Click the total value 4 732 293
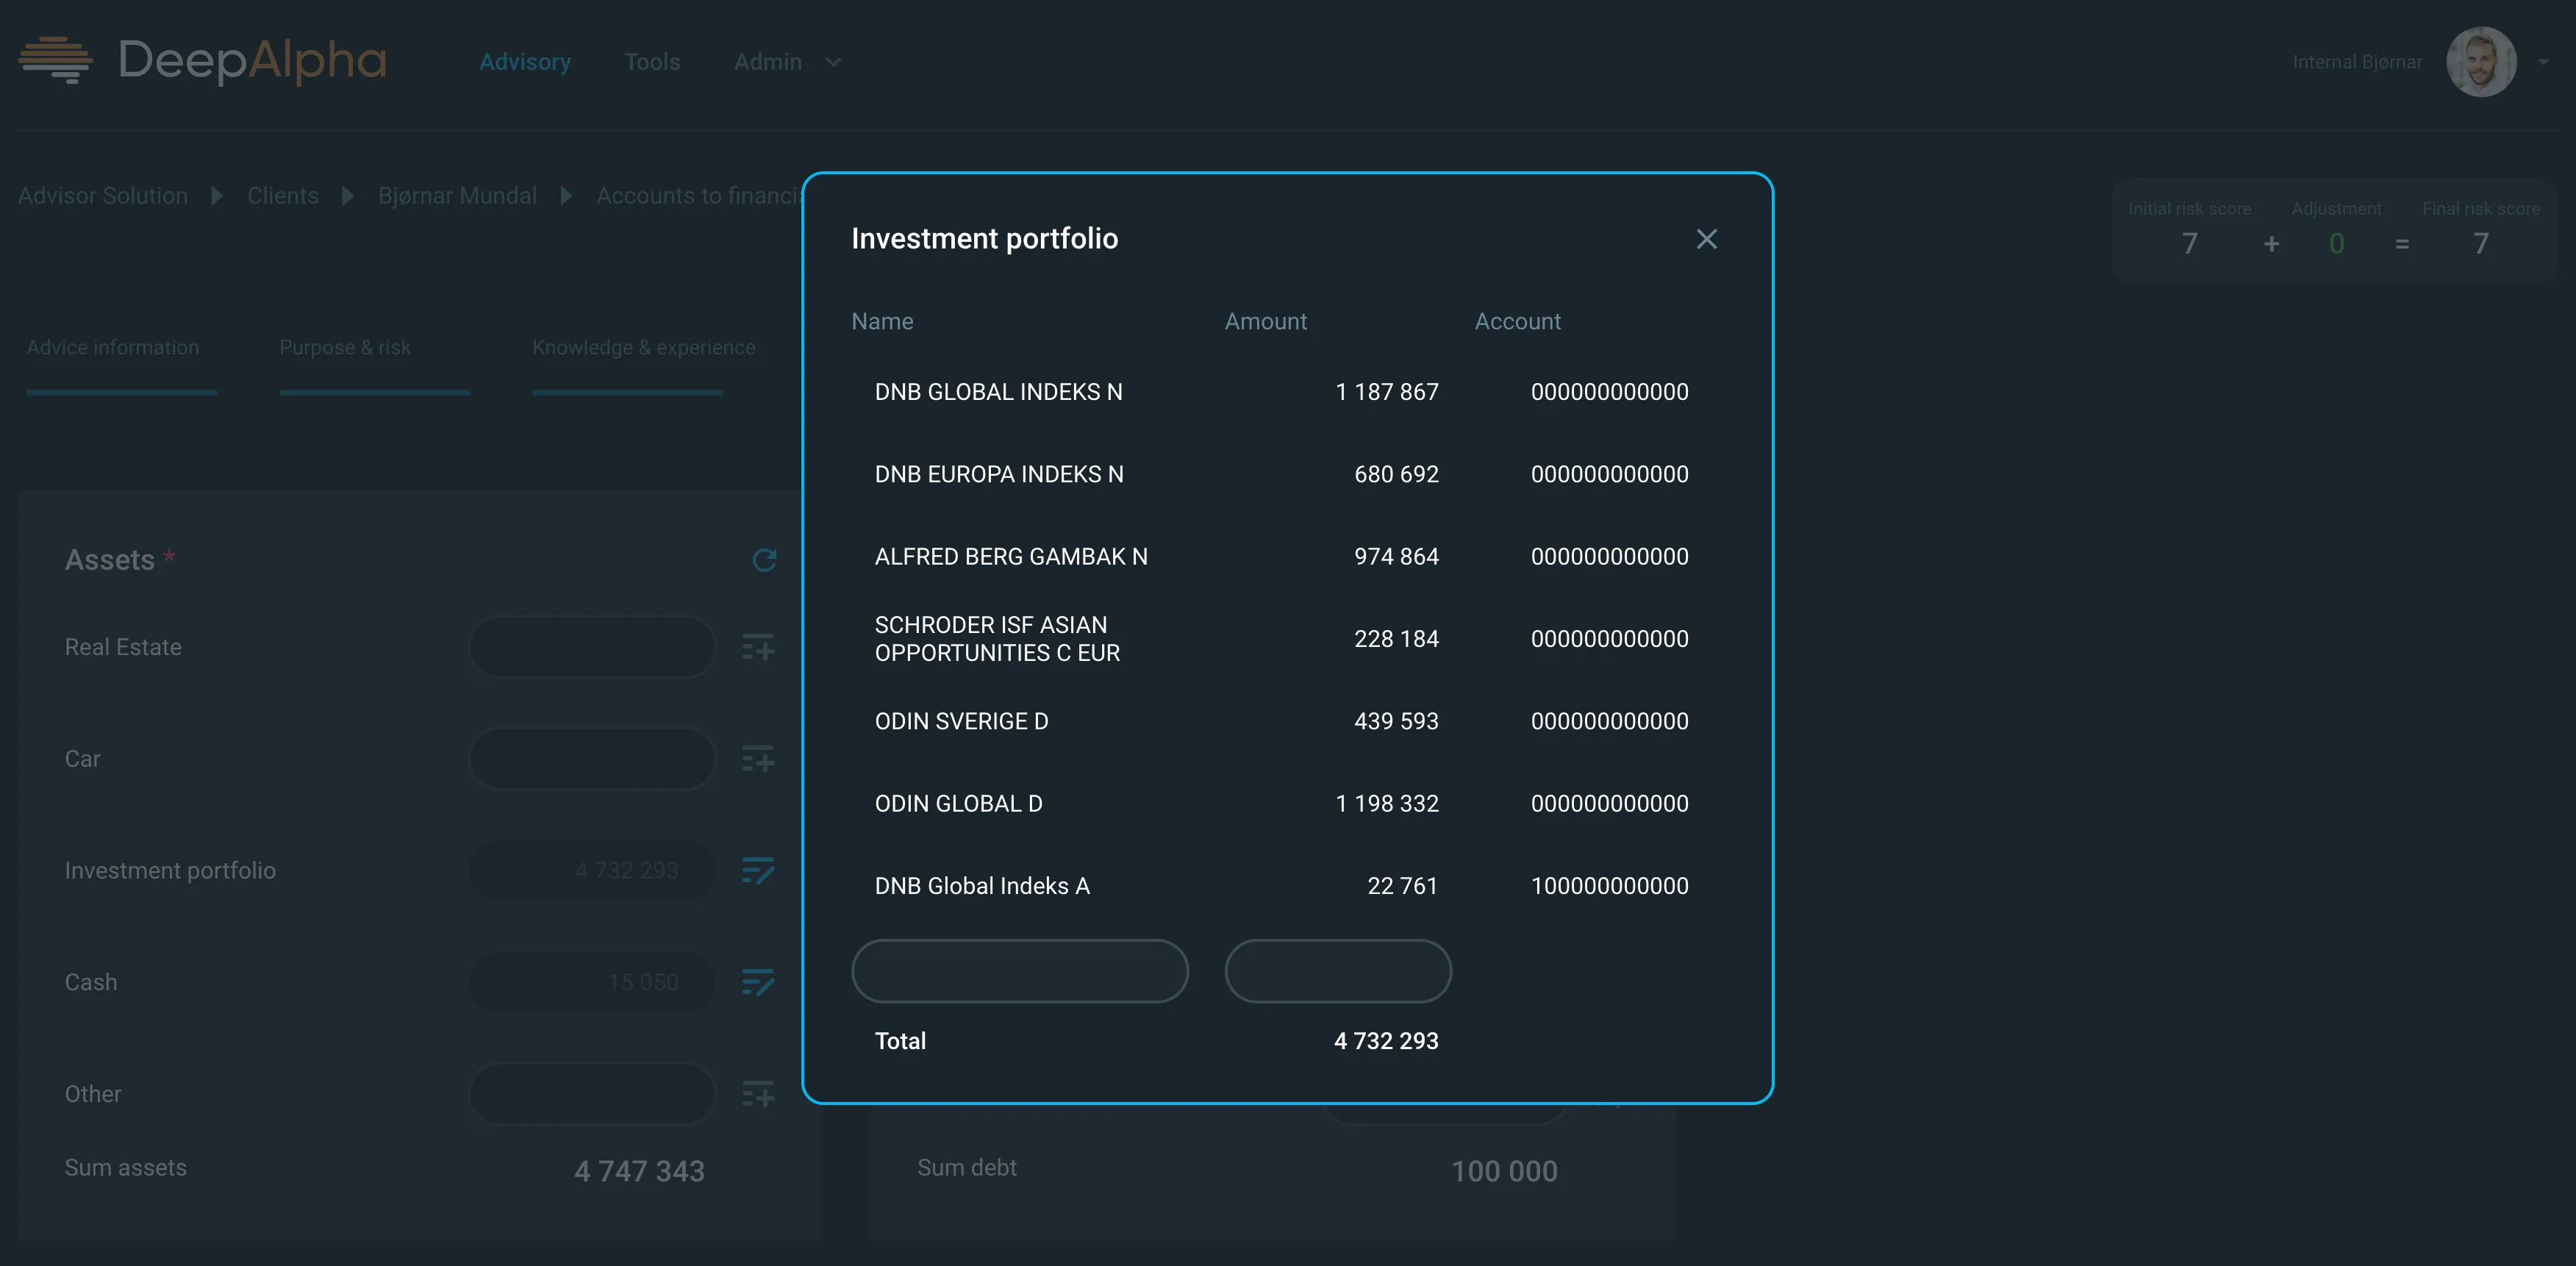Screen dimensions: 2576x1266 pos(1386,1041)
